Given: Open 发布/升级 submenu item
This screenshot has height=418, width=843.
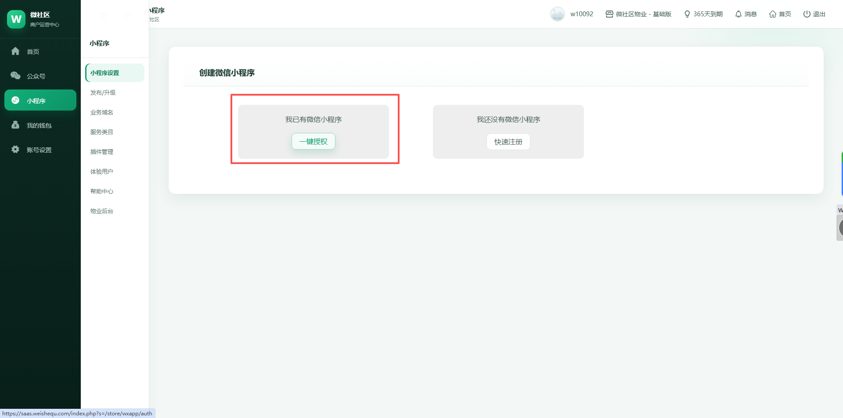Looking at the screenshot, I should [x=115, y=93].
